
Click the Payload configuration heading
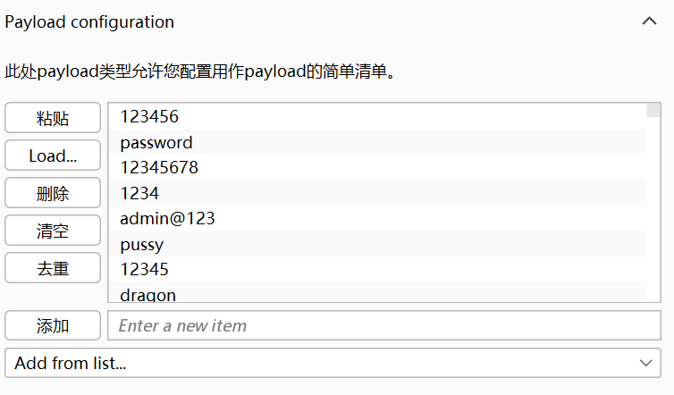89,22
